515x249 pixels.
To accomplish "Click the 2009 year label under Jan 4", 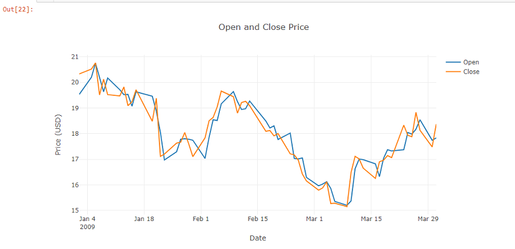I will (x=87, y=227).
